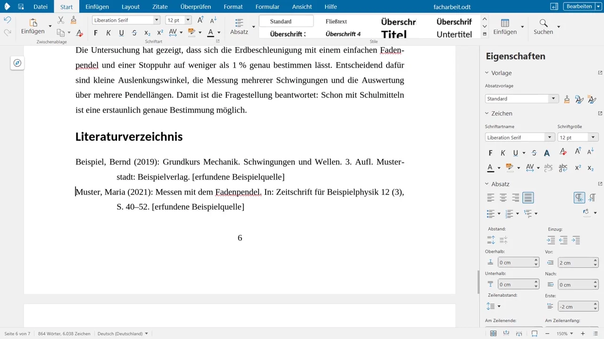Click the Suchen magnifier icon

click(x=544, y=23)
